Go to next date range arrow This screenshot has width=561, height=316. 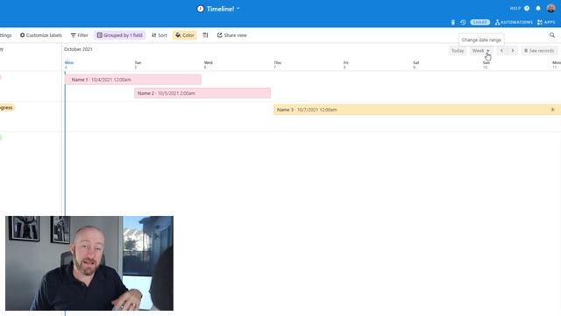pos(512,51)
